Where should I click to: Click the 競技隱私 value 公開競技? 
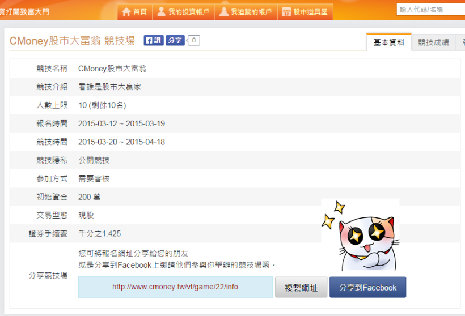[x=94, y=160]
